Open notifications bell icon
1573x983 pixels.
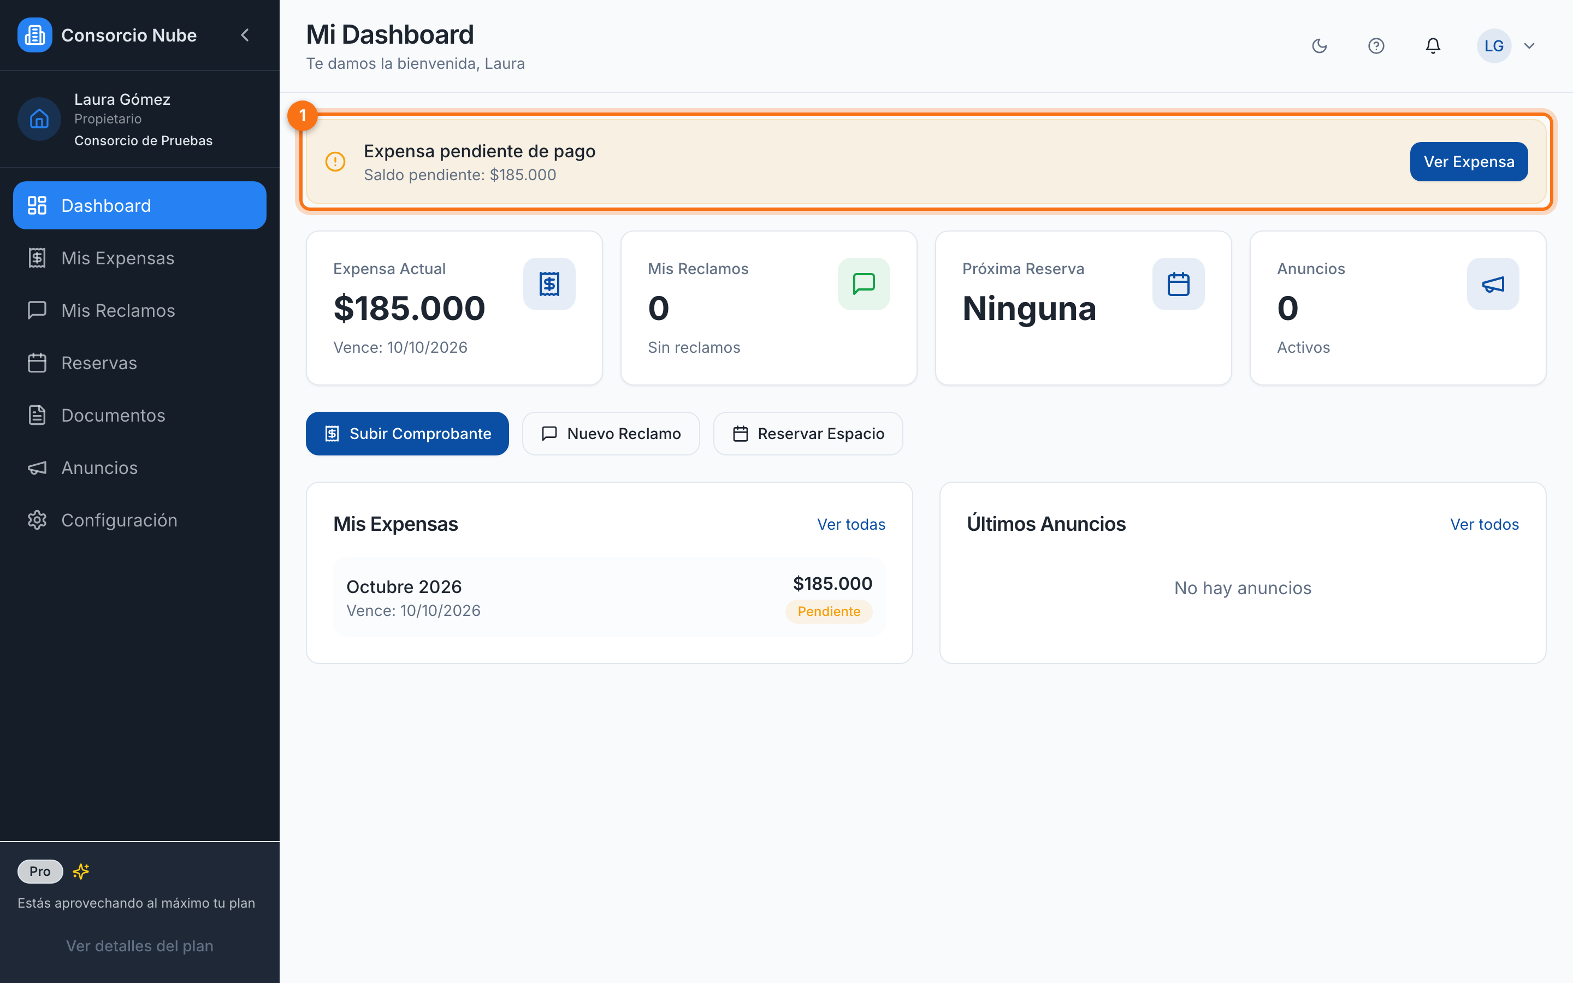tap(1433, 45)
